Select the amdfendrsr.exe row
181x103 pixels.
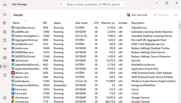coord(94,44)
